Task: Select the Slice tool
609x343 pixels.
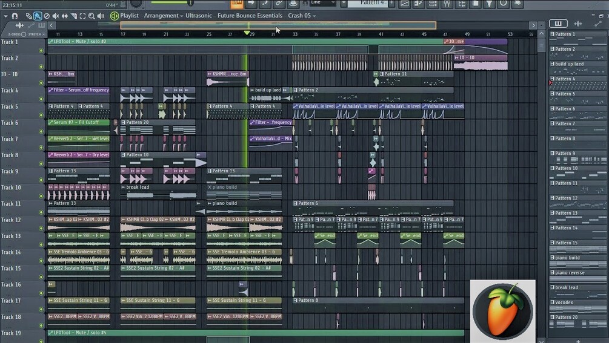Action: pos(74,16)
